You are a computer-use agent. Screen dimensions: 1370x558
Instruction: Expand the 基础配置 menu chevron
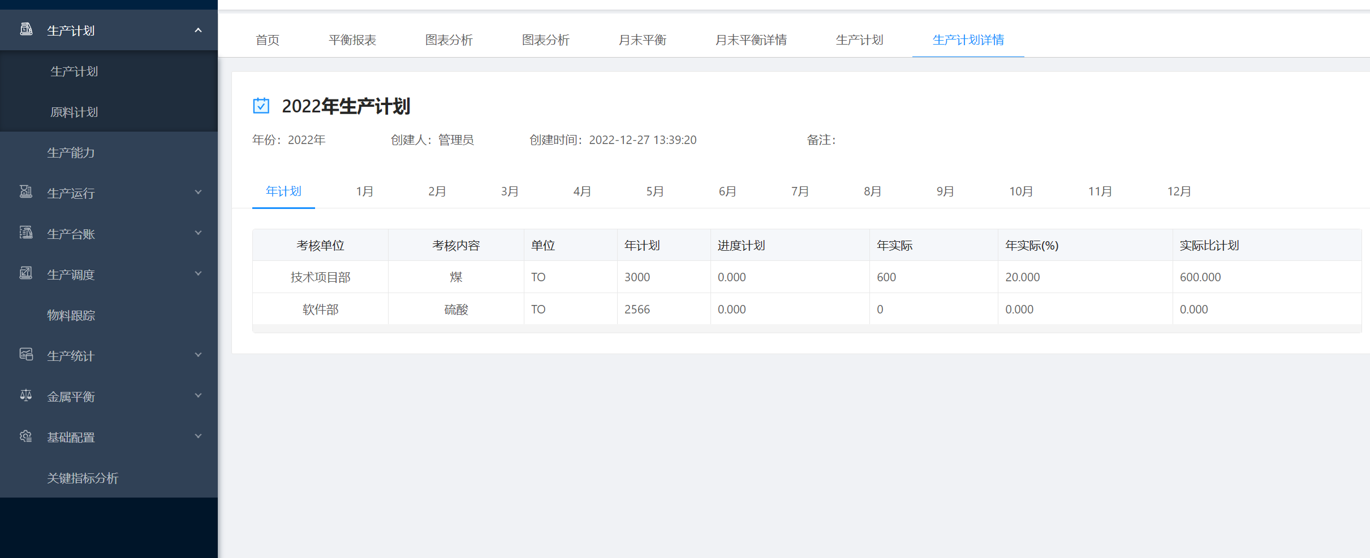coord(198,437)
